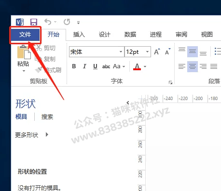The width and height of the screenshot is (221, 191).
Task: Open the 文件 (File) tab
Action: [x=25, y=35]
